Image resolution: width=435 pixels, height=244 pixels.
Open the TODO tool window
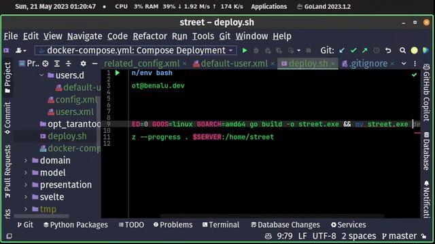131,225
